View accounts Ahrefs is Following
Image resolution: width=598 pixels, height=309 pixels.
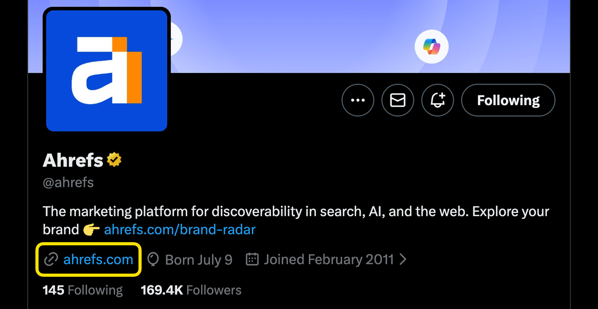82,290
